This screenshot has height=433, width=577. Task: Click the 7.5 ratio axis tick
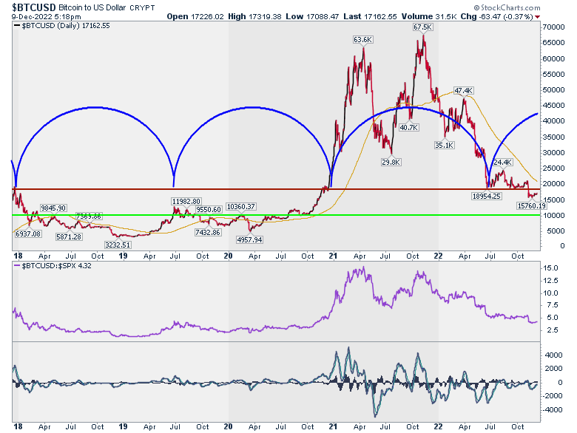pyautogui.click(x=553, y=305)
